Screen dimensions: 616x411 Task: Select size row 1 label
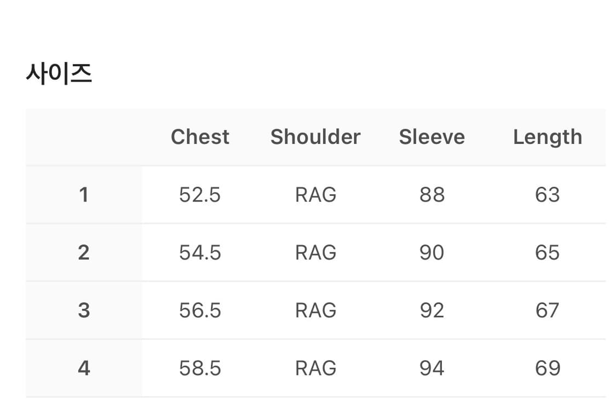pos(84,195)
